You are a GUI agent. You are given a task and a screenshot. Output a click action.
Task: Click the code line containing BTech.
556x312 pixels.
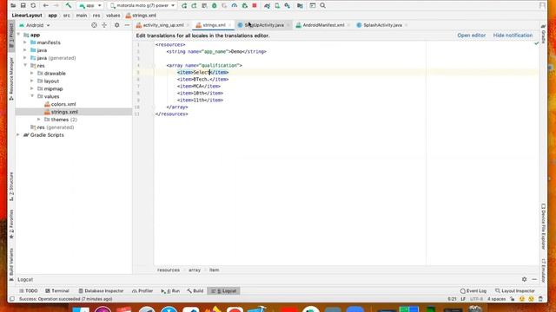[202, 79]
